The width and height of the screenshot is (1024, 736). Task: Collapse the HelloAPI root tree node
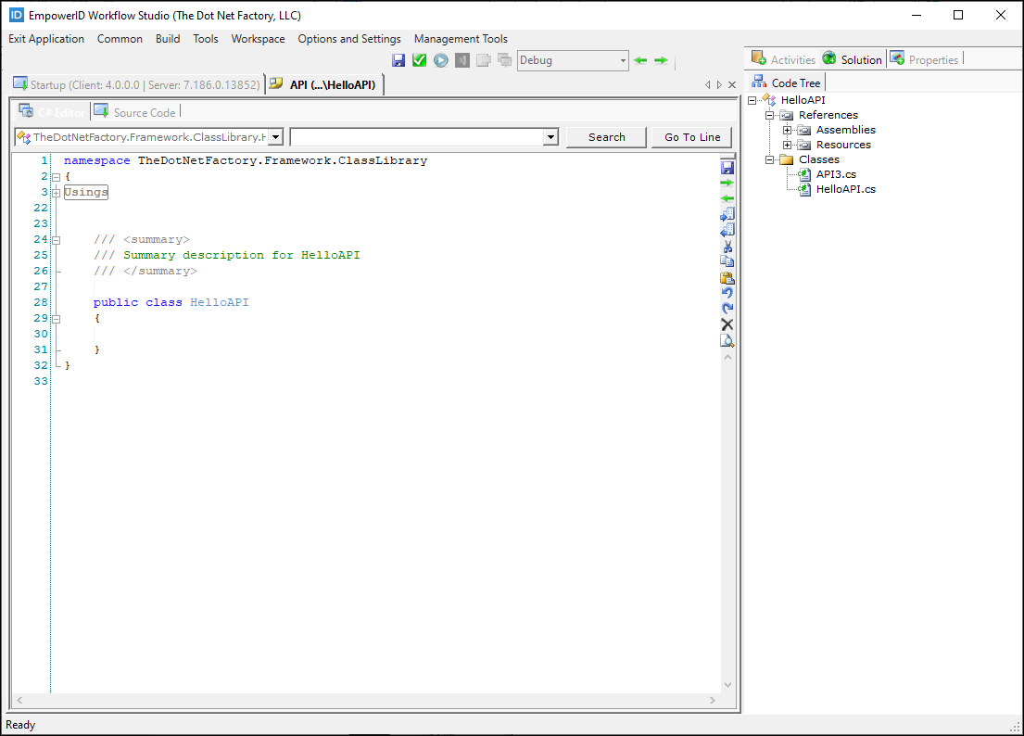point(753,100)
